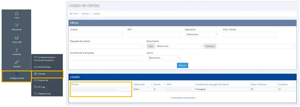Click the Clientes people icon
The height and width of the screenshot is (107, 300).
35,73
